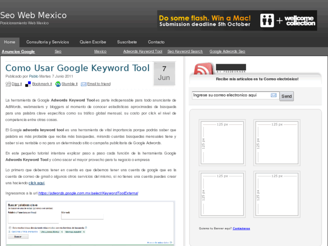Click the Send button

tap(286, 96)
